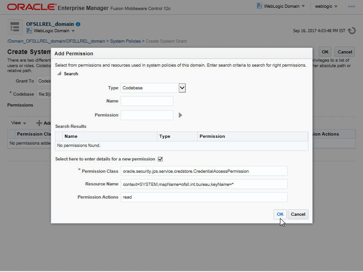Sort by the Name column header
This screenshot has height=272, width=363.
(x=110, y=136)
